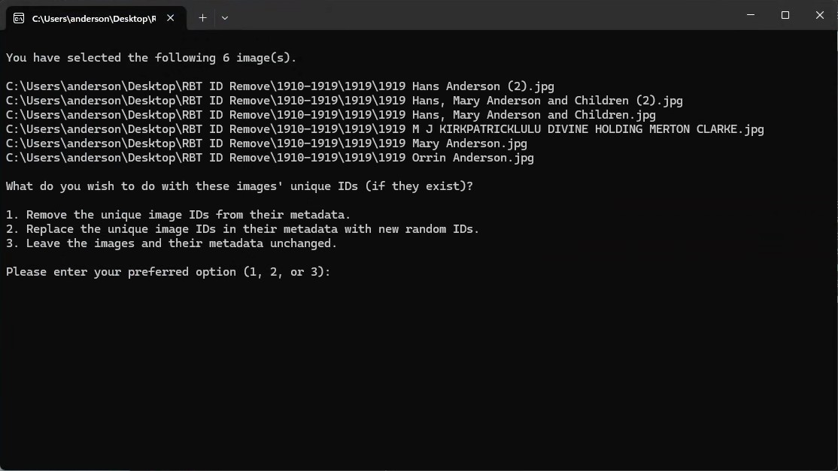The height and width of the screenshot is (471, 838).
Task: Click the '1919 Orrin Anderson.jpg' path line
Action: (x=269, y=158)
